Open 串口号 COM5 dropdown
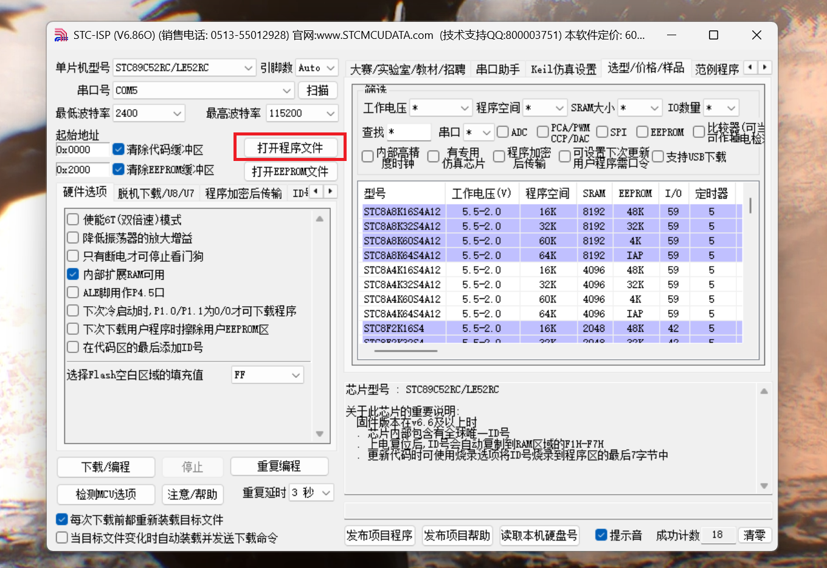Viewport: 827px width, 568px height. 204,90
